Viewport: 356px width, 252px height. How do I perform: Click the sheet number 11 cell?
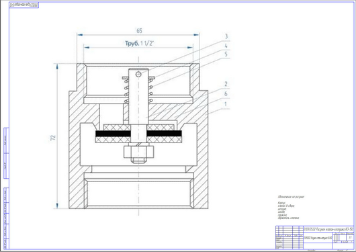tap(350, 237)
